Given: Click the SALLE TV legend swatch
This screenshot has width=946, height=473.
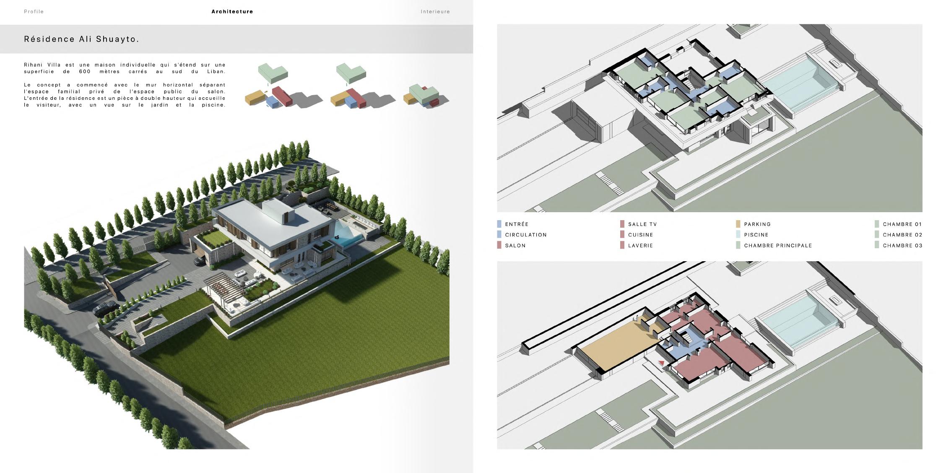Looking at the screenshot, I should [622, 224].
